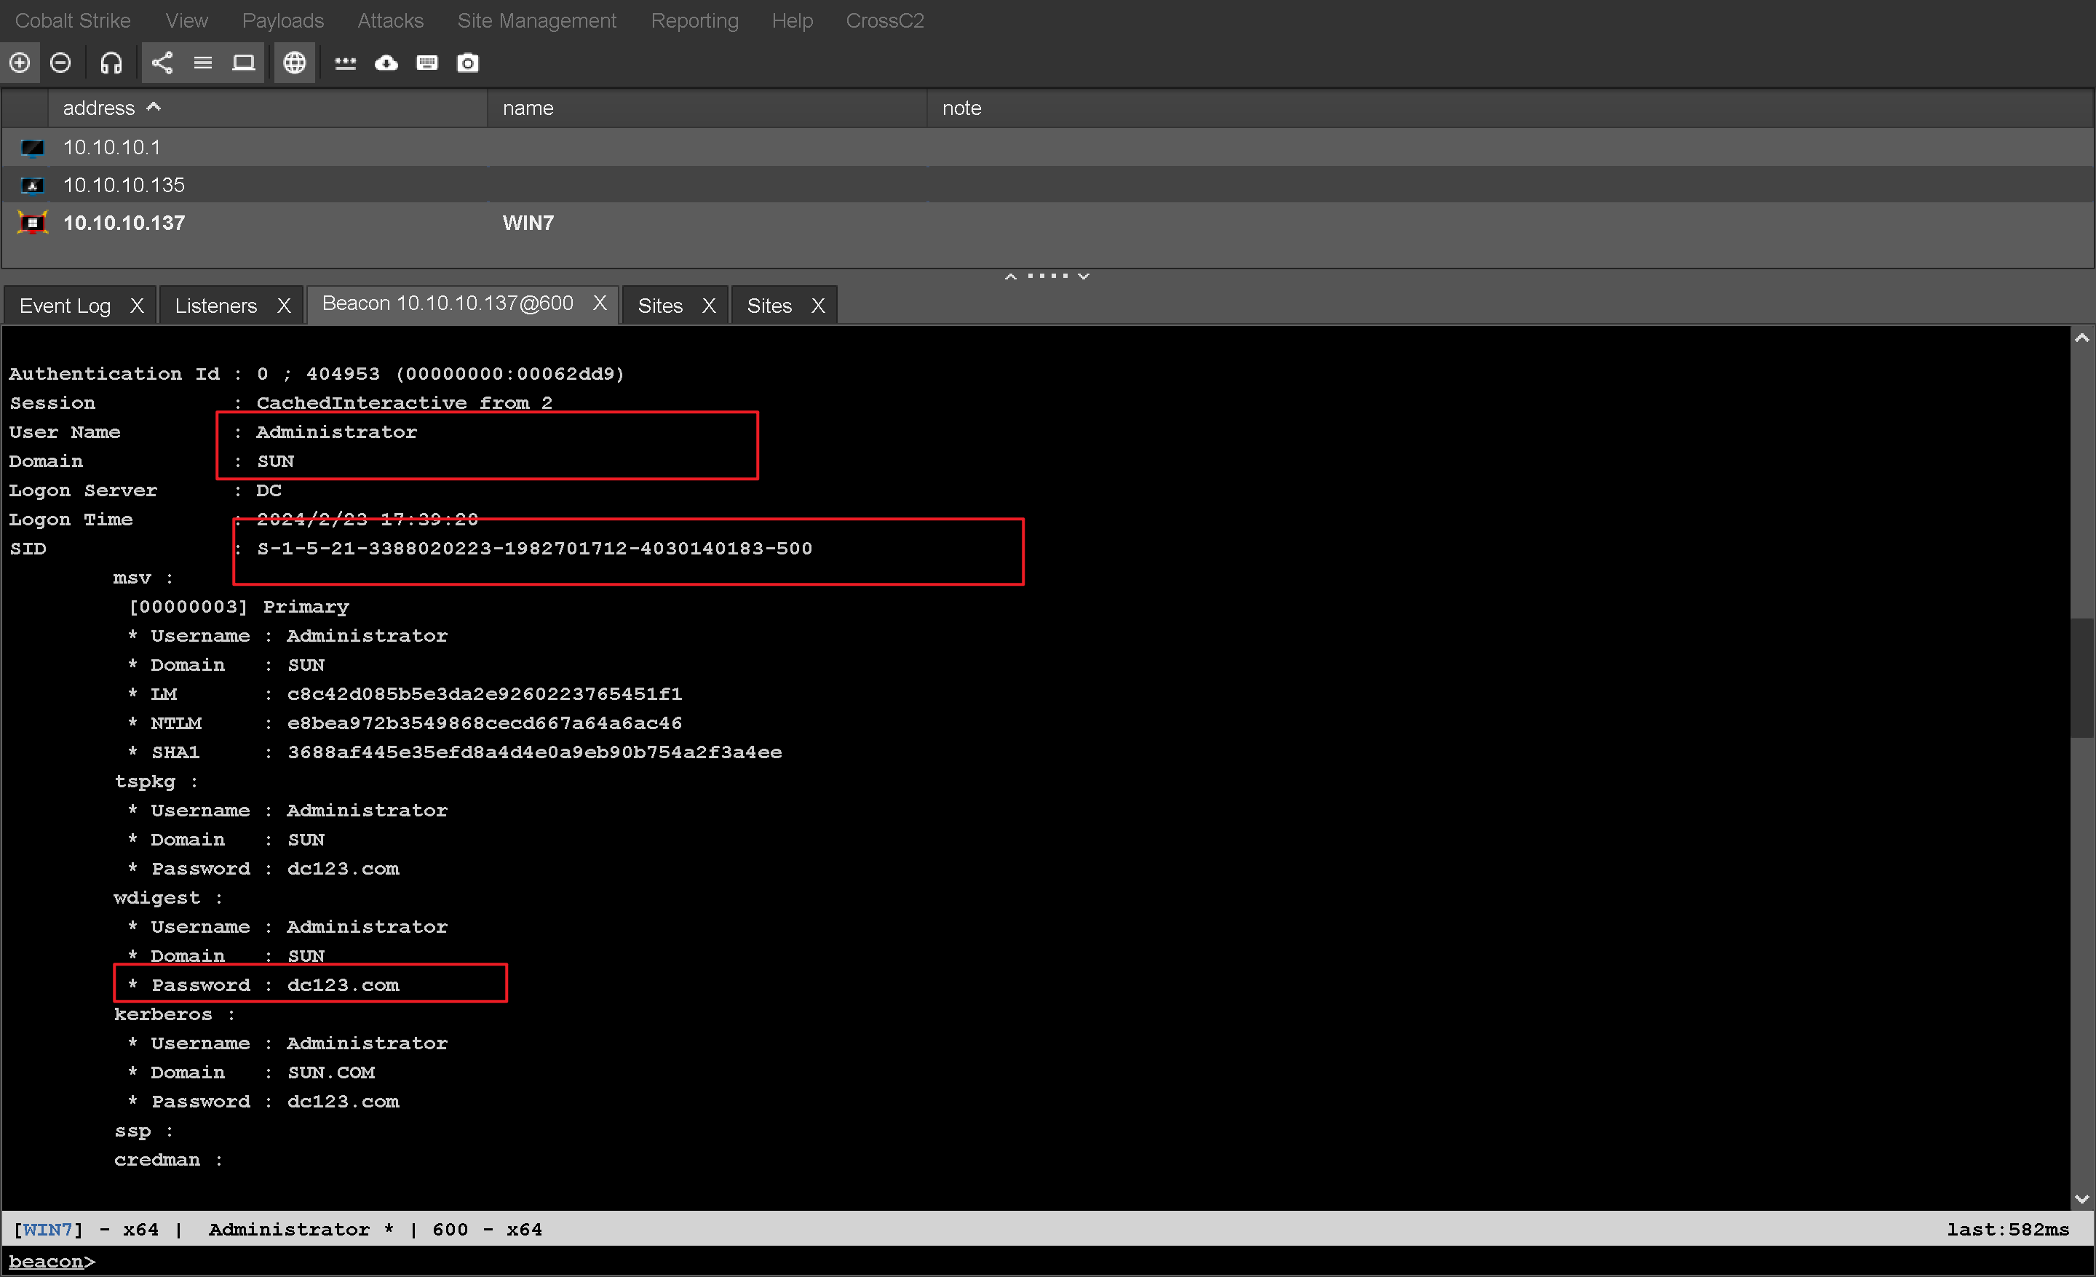
Task: Open web log via the globe icon
Action: 294,63
